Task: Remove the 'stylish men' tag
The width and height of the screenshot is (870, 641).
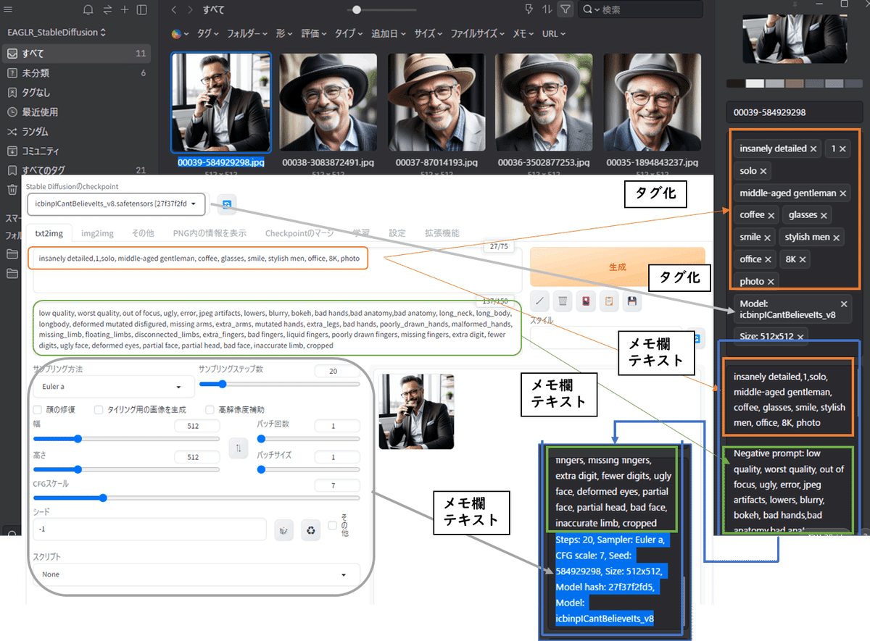Action: (x=837, y=238)
